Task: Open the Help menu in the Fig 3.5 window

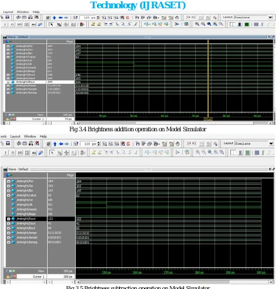Action: click(43, 137)
